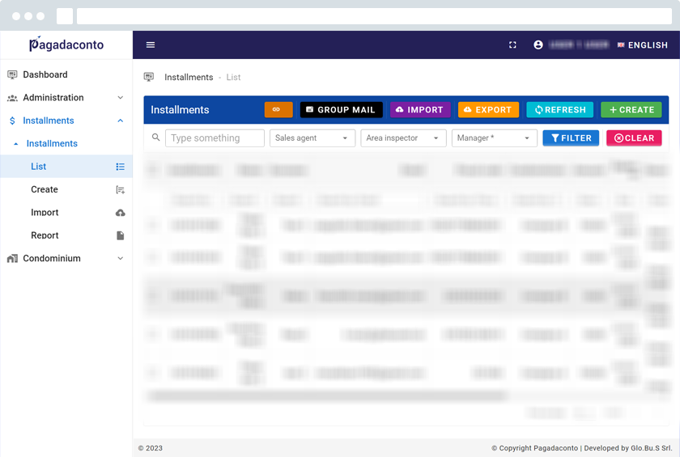Click the hamburger menu icon in top bar
This screenshot has height=457, width=680.
click(x=151, y=45)
